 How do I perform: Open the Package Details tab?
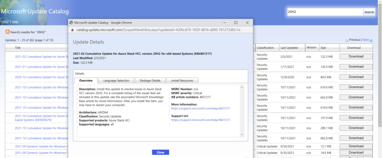(150, 80)
